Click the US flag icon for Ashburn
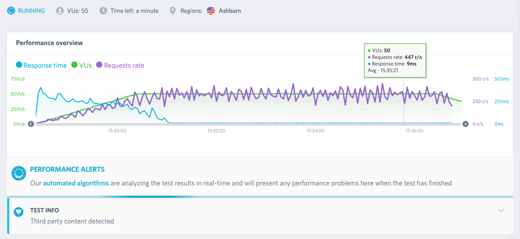 (211, 11)
